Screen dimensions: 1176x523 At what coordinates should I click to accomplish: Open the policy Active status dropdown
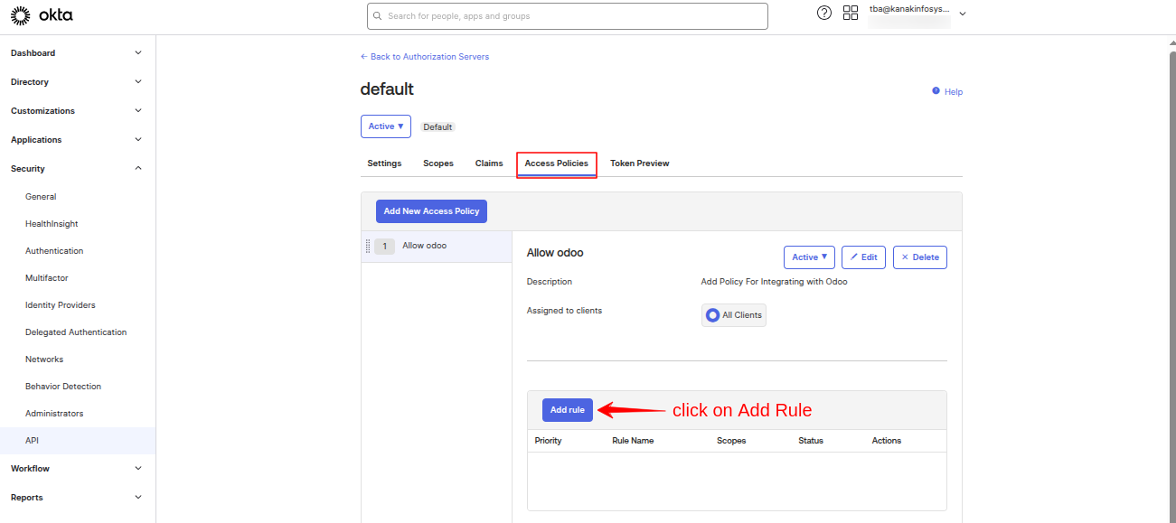pos(809,257)
